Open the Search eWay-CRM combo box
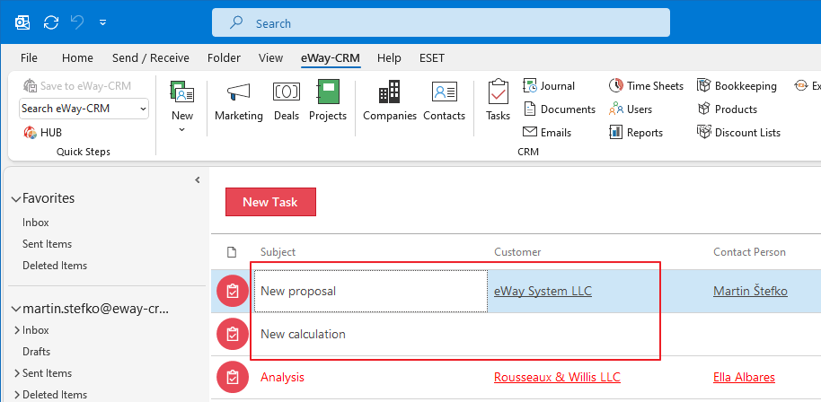Image resolution: width=821 pixels, height=402 pixels. click(x=84, y=109)
